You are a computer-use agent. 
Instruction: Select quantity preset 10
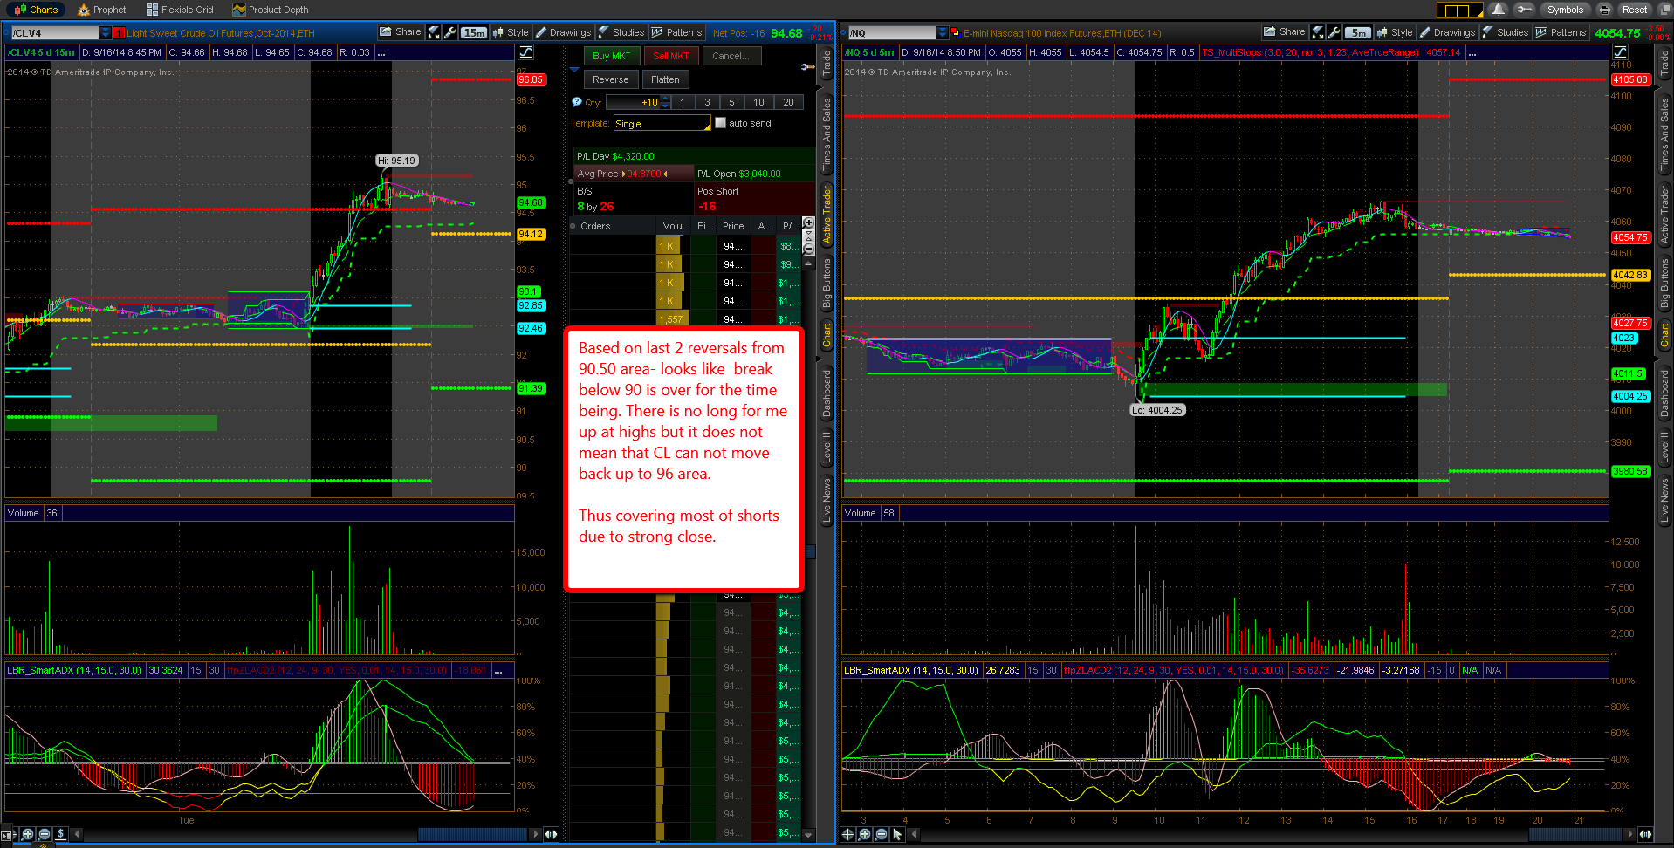pos(758,102)
